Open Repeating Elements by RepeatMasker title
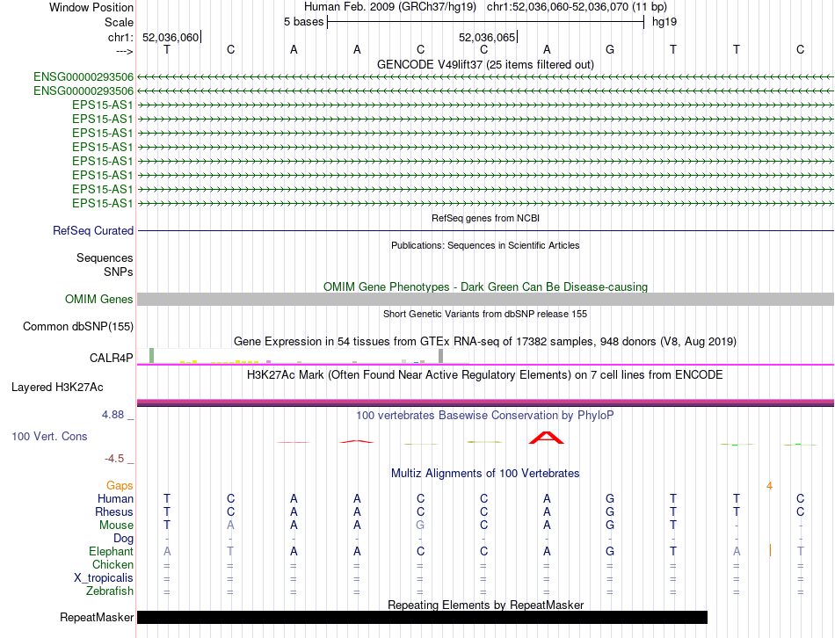Image resolution: width=835 pixels, height=638 pixels. pyautogui.click(x=485, y=605)
